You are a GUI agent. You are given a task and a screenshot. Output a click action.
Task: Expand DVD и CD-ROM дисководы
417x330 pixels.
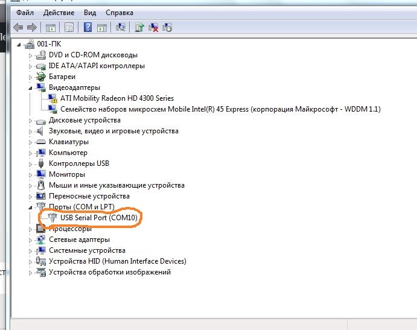pos(30,56)
